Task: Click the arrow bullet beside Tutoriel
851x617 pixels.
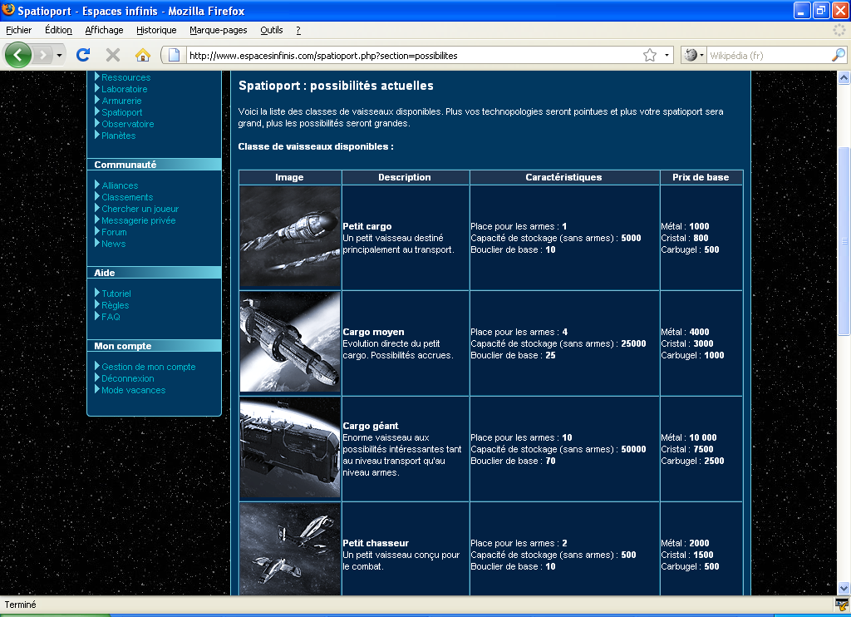Action: tap(97, 293)
